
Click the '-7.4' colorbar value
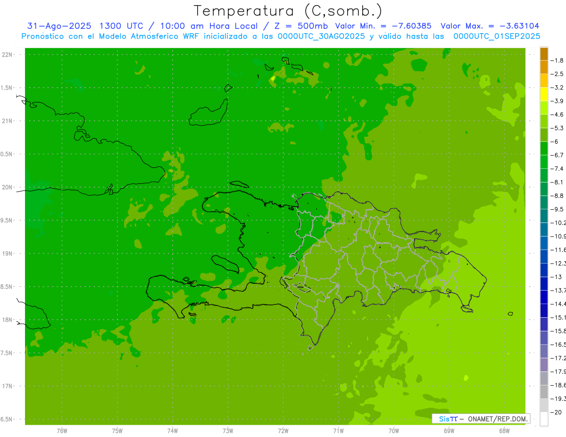coord(558,168)
